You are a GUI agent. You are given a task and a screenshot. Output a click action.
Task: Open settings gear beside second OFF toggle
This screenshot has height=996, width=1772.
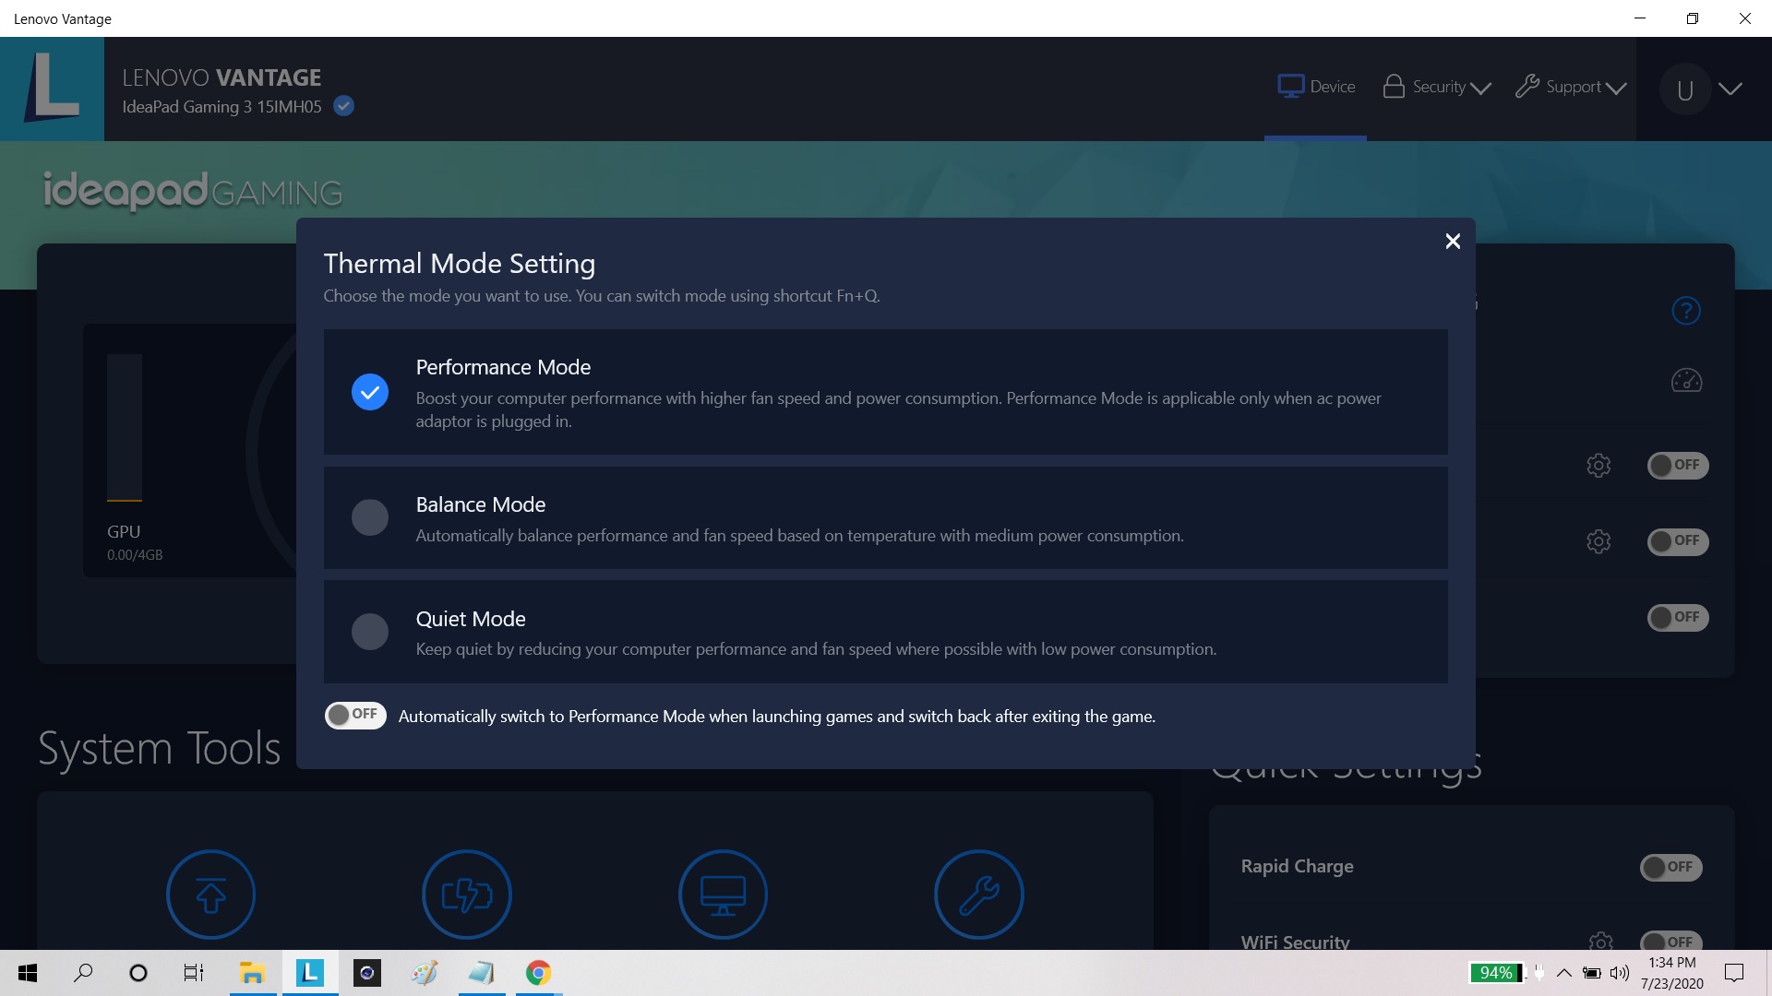(1598, 541)
